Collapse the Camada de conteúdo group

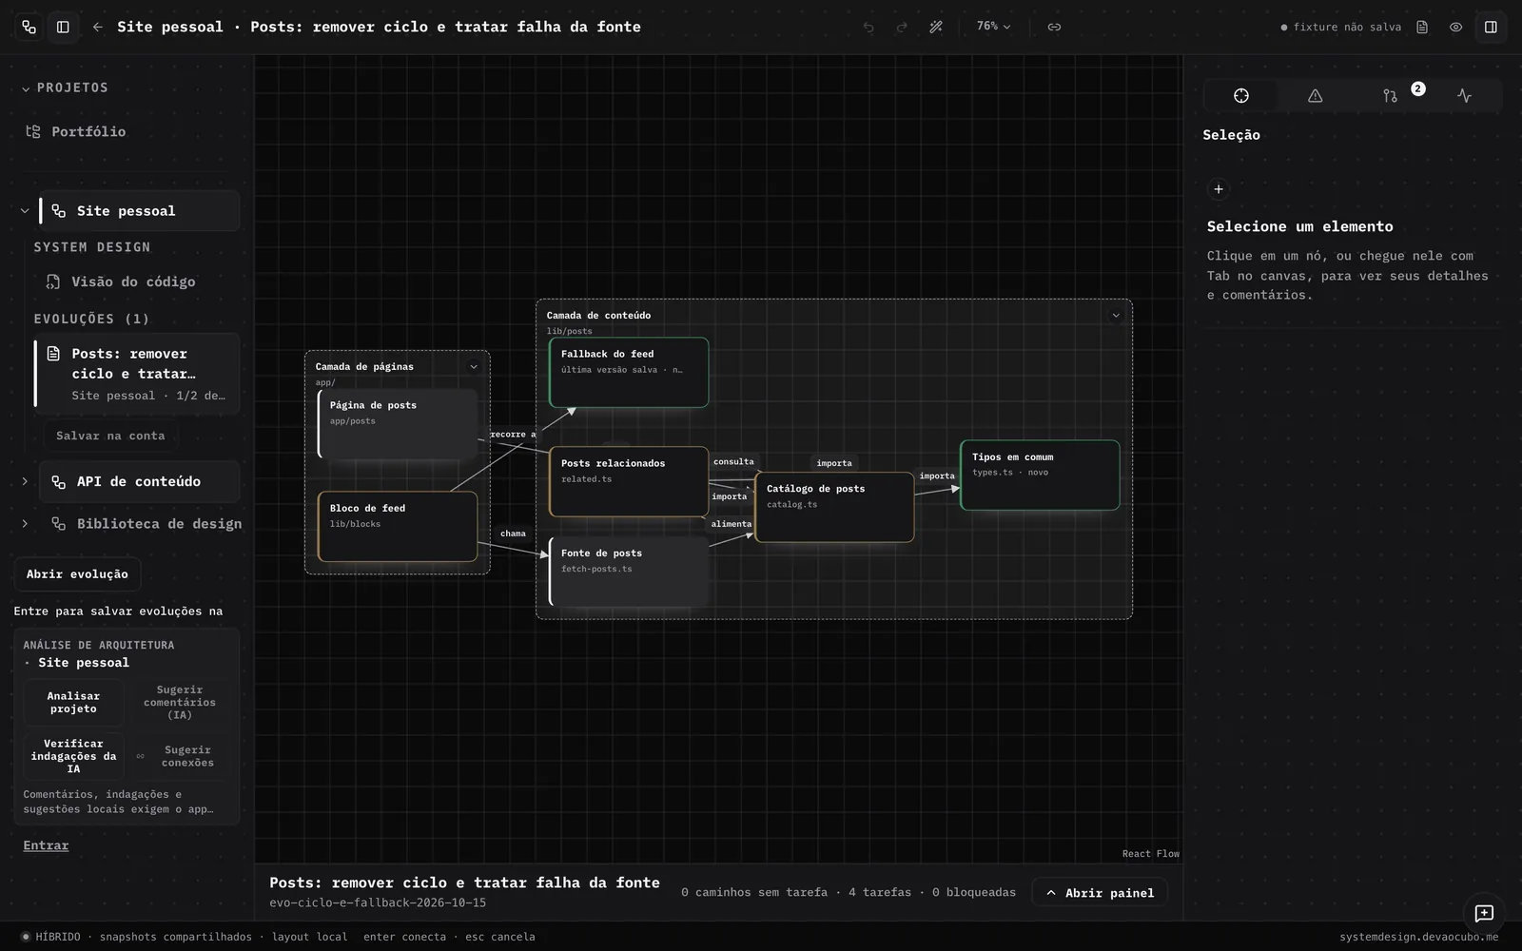pos(1116,316)
